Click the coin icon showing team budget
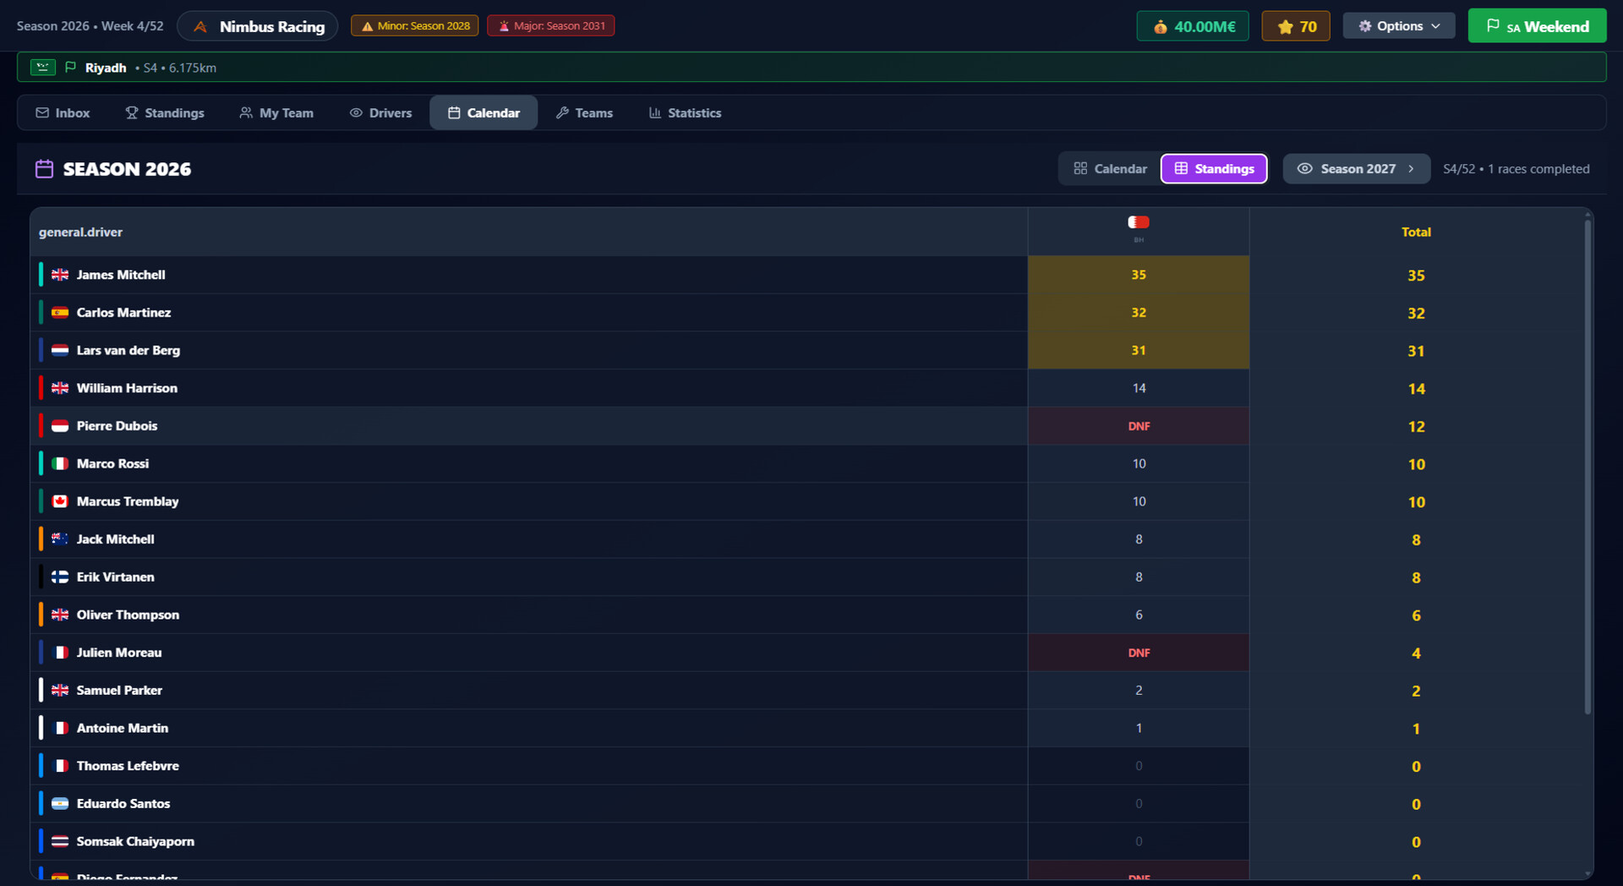1623x886 pixels. pos(1160,25)
